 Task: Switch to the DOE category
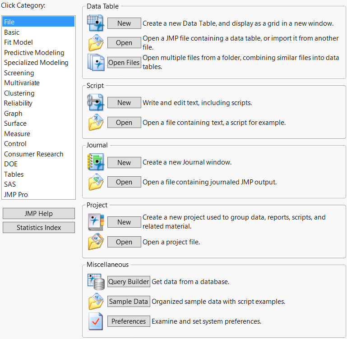pos(38,164)
